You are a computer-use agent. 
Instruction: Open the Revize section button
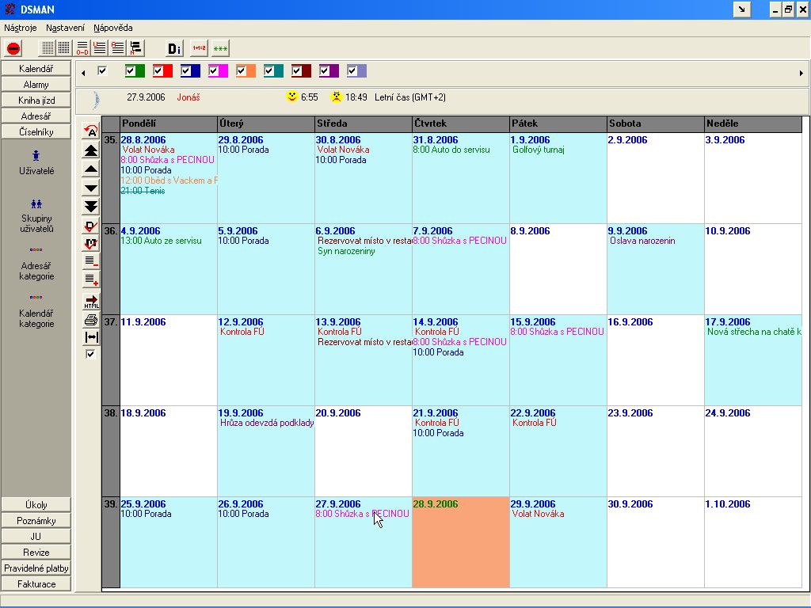pyautogui.click(x=36, y=552)
